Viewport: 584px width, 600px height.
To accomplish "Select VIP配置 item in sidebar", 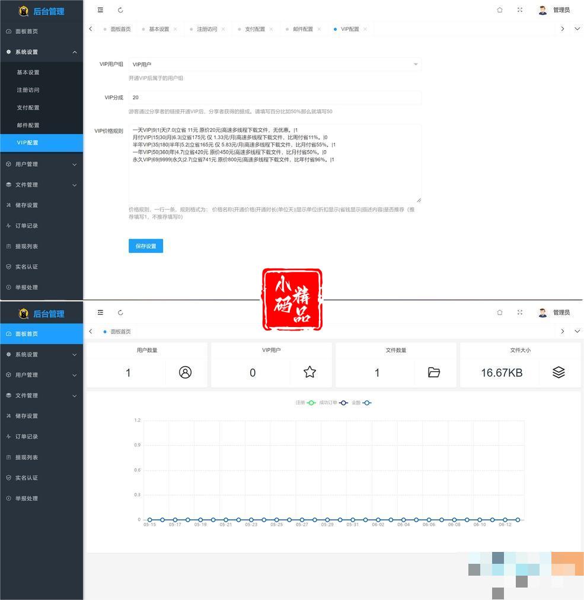I will coord(42,142).
